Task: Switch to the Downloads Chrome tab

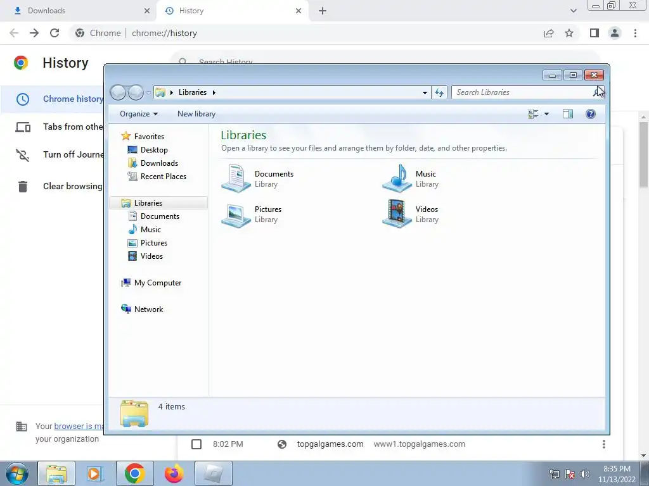Action: pyautogui.click(x=78, y=11)
